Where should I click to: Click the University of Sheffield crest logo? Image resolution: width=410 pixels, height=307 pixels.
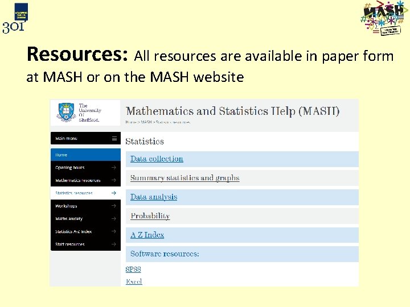[x=66, y=112]
